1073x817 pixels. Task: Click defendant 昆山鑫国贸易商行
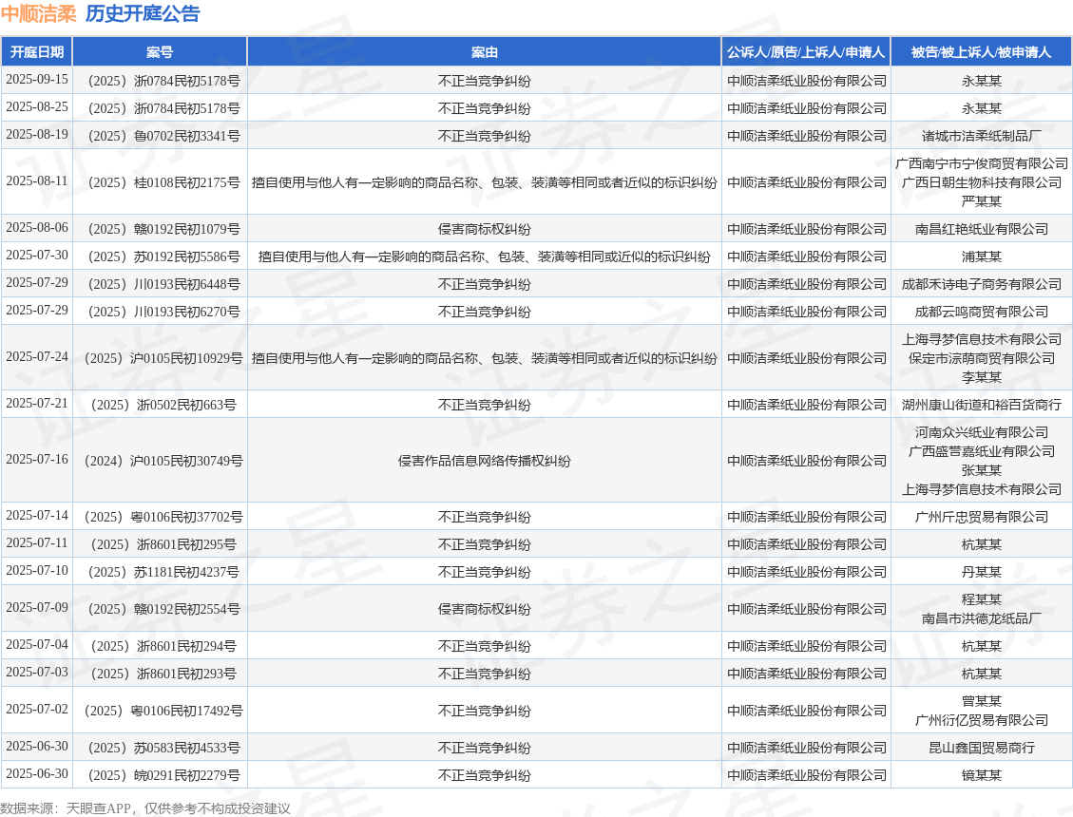(982, 748)
